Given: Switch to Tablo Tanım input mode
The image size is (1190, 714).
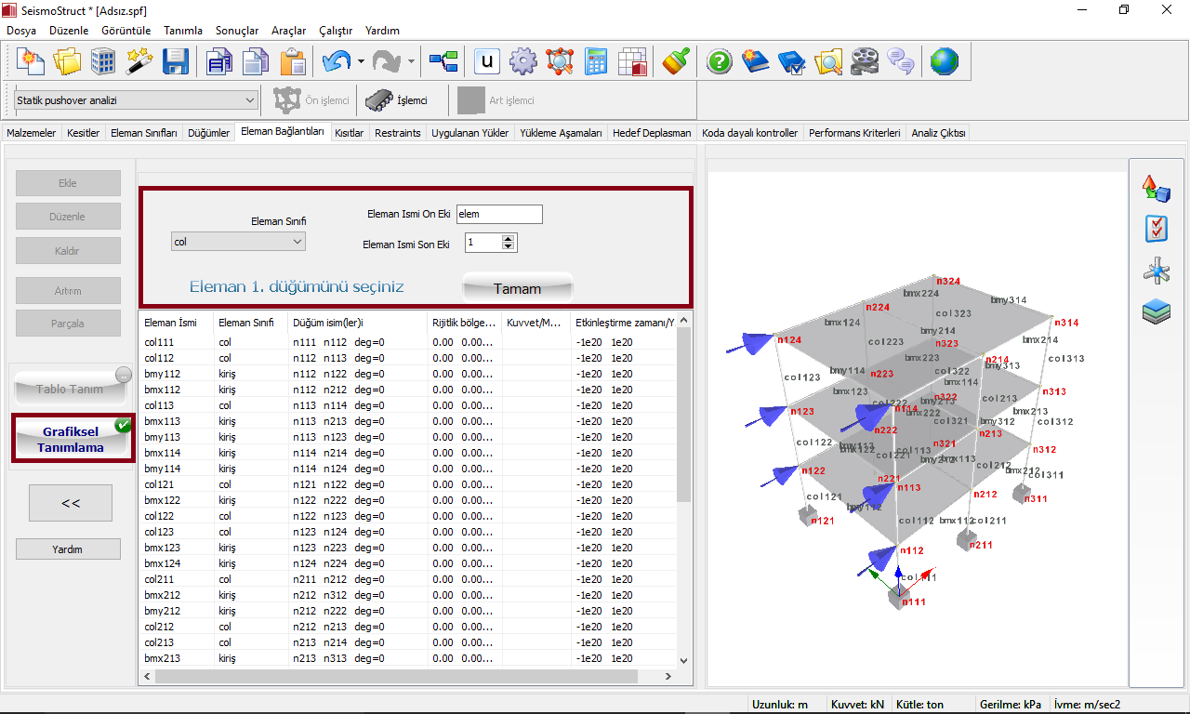Looking at the screenshot, I should point(72,389).
